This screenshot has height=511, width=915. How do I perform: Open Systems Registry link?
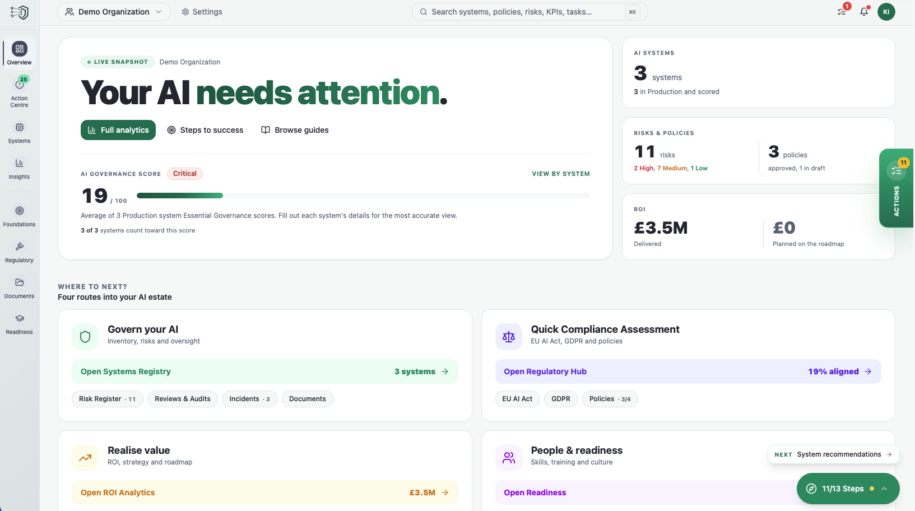(x=265, y=371)
